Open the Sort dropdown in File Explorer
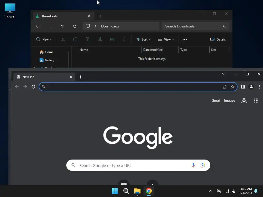Viewport: 263px width, 197px height. click(143, 39)
